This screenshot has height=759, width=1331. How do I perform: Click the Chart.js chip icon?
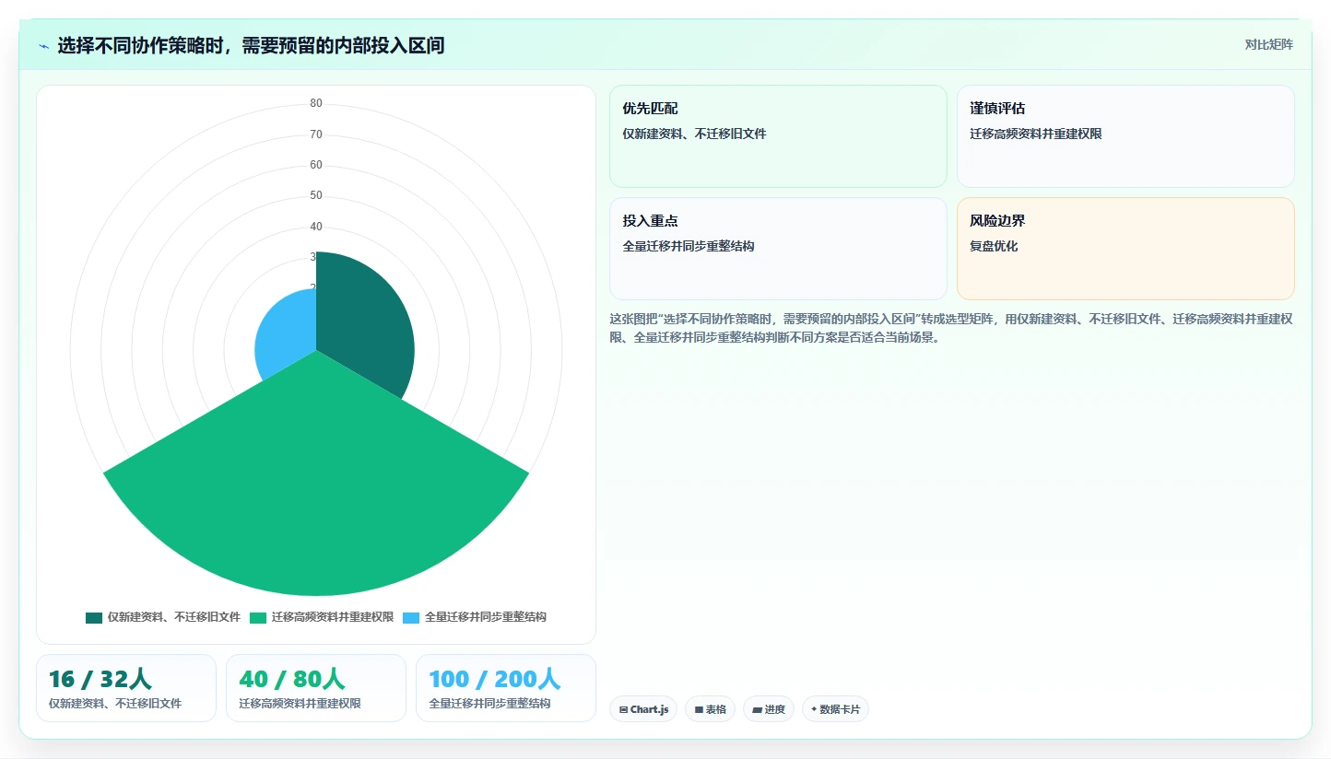[x=624, y=709]
